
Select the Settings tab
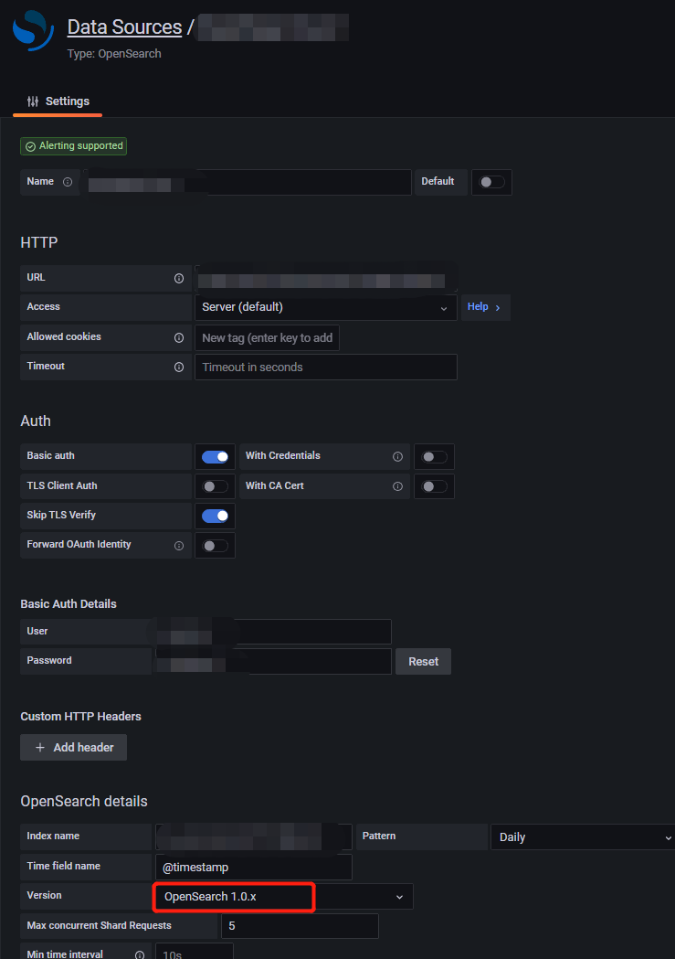(58, 101)
